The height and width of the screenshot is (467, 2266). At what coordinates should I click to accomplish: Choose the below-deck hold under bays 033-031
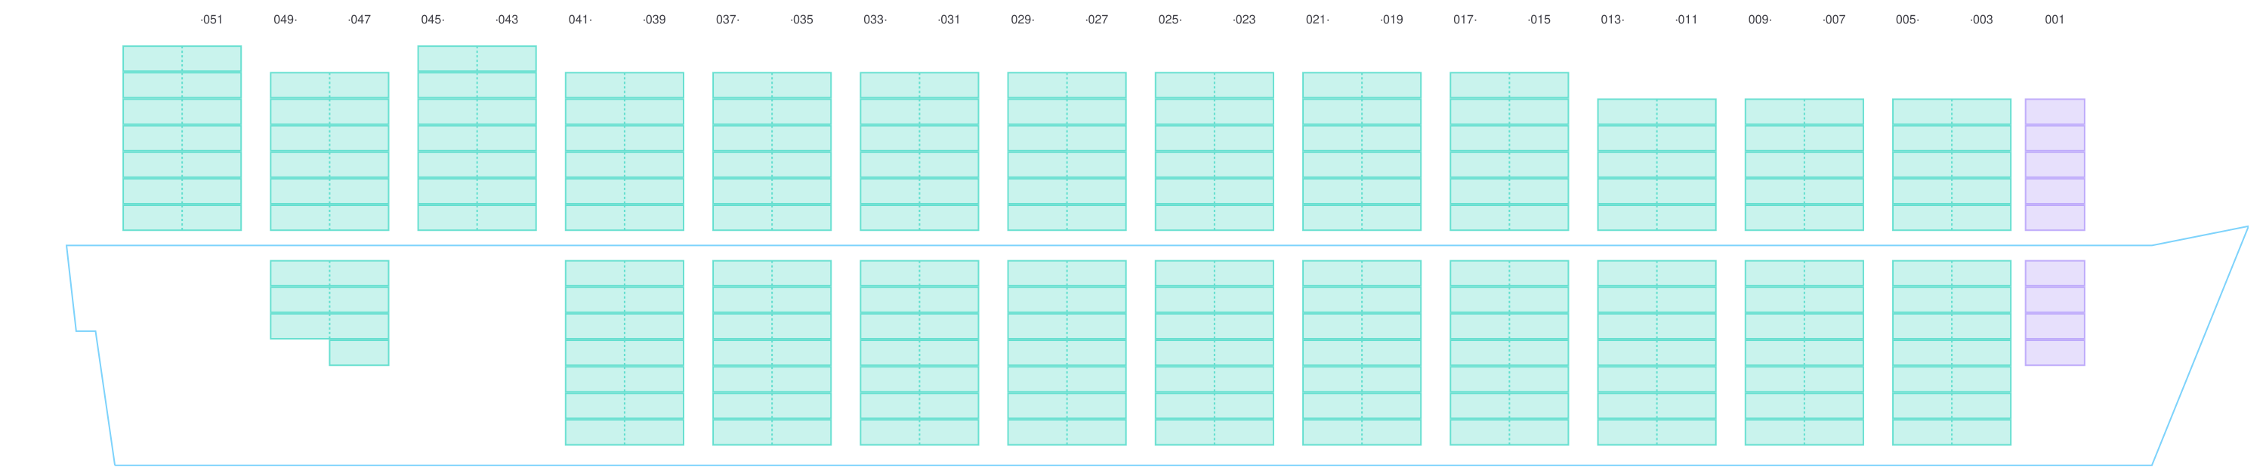pyautogui.click(x=919, y=352)
